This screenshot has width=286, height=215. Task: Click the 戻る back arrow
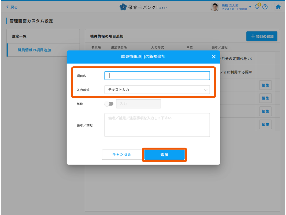pos(12,7)
